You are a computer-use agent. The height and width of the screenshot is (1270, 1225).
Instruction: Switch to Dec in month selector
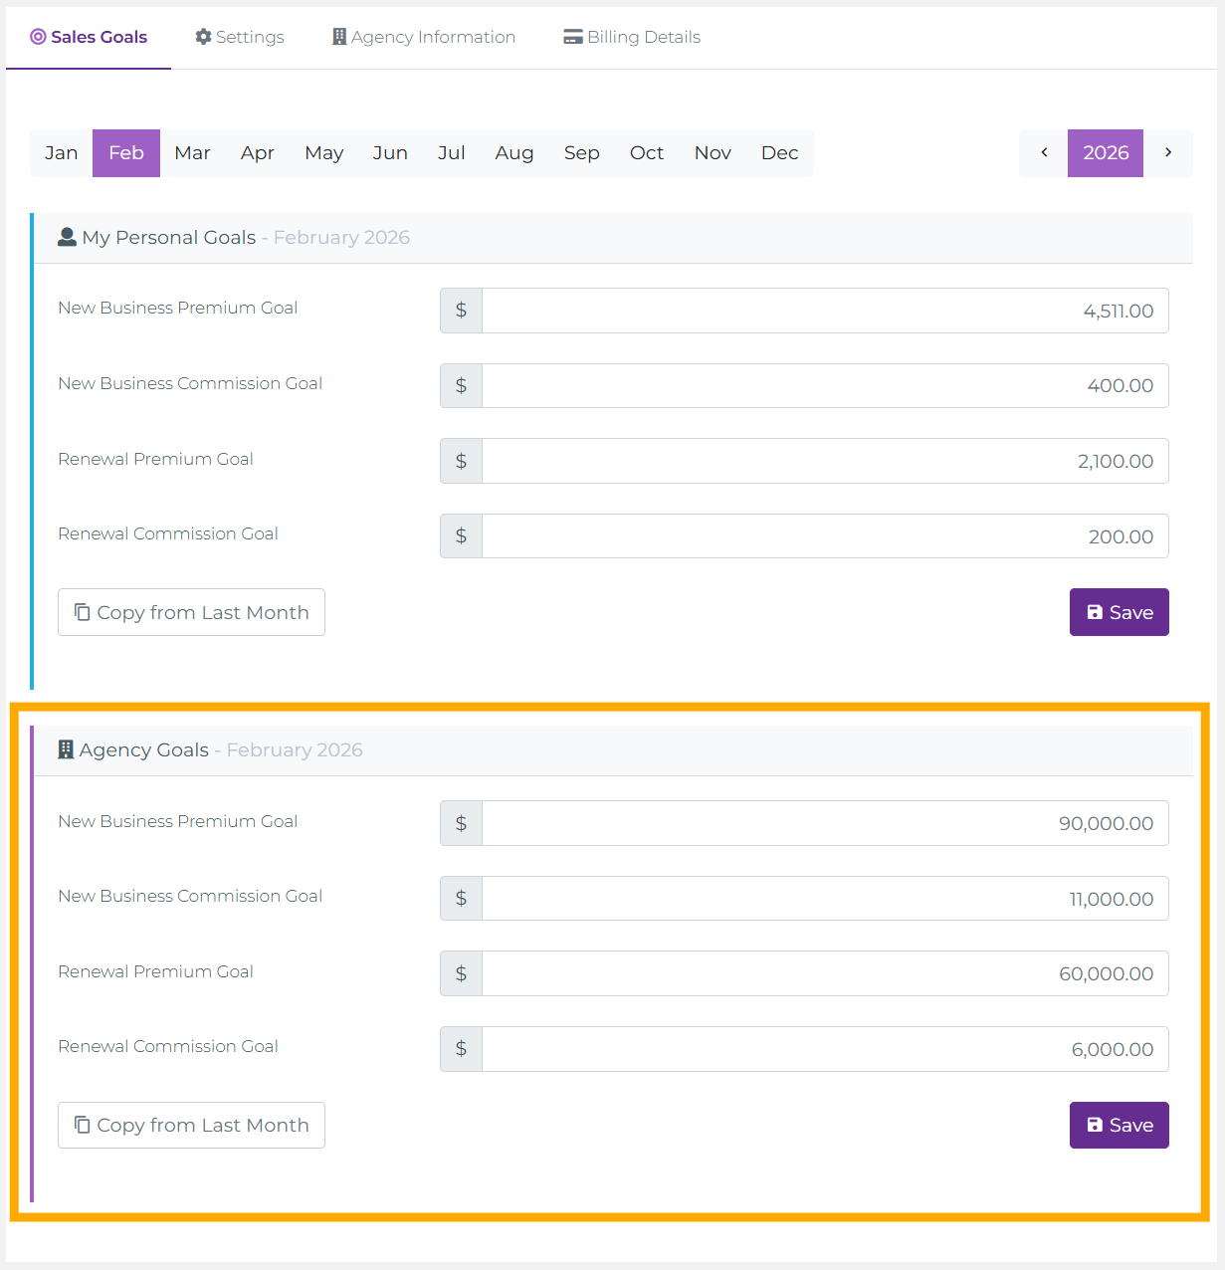click(x=779, y=153)
